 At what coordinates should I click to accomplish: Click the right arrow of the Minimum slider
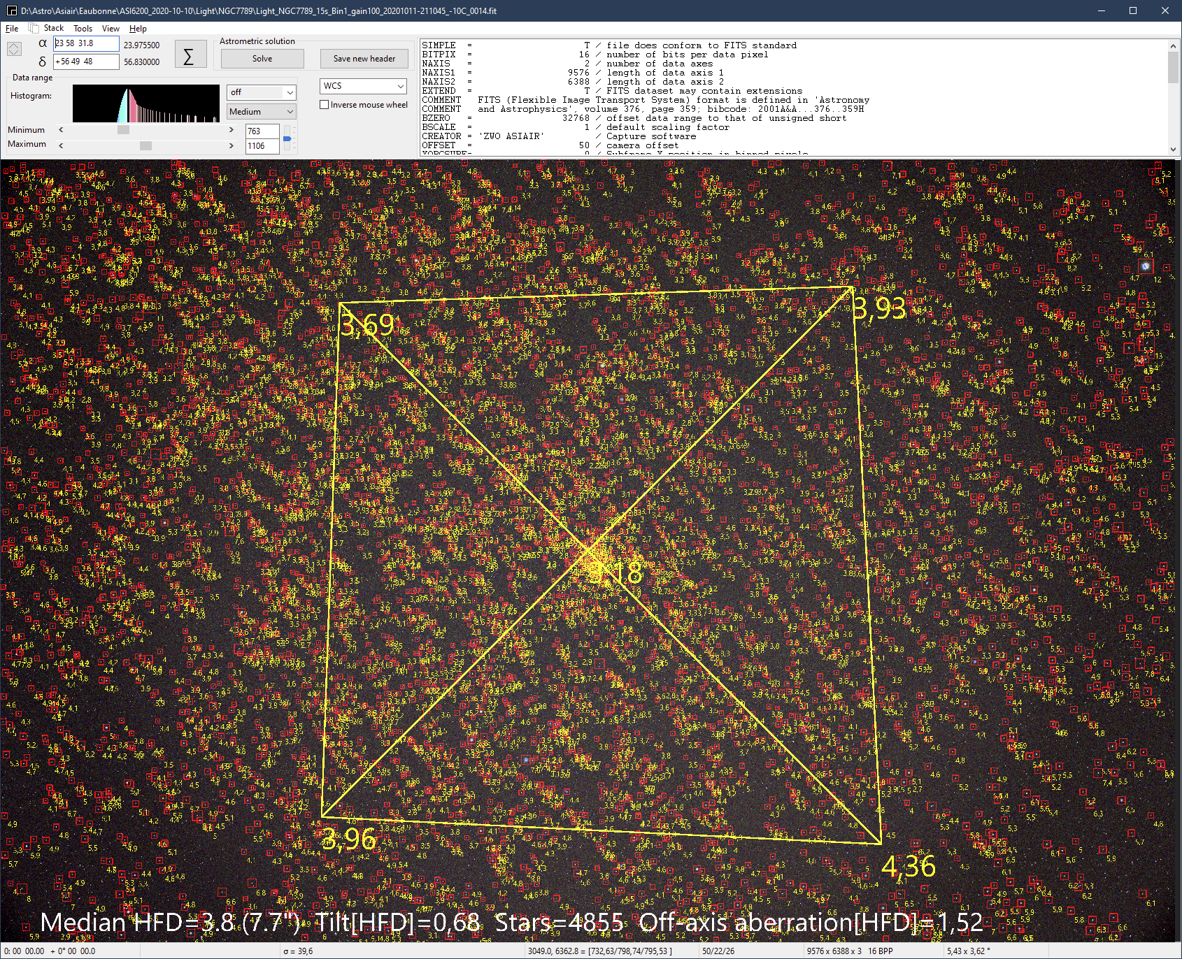(x=232, y=130)
